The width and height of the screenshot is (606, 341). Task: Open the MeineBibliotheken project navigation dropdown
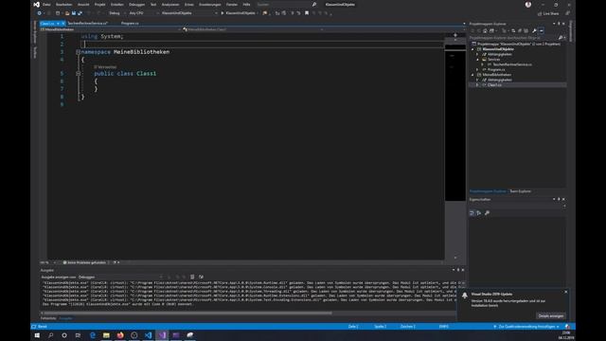110,29
